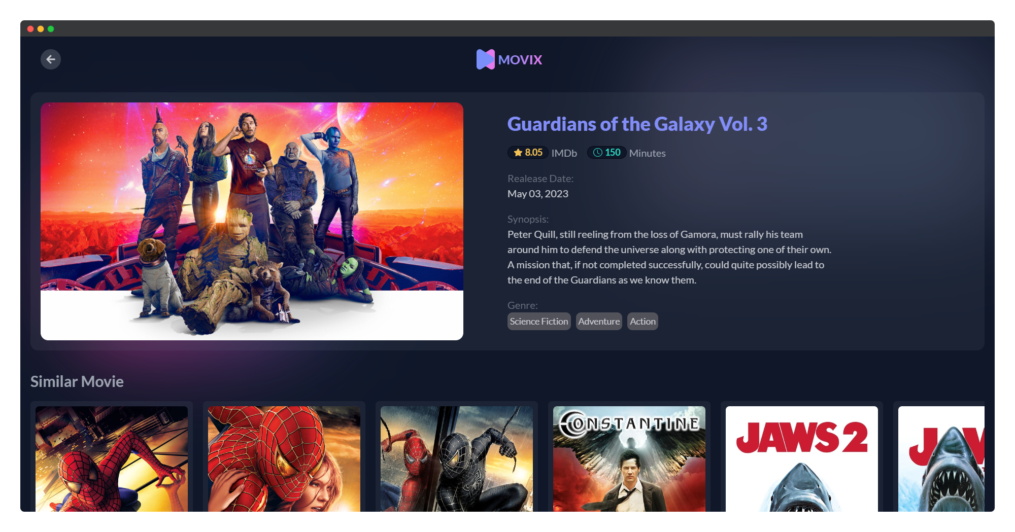Open the Guardians of the Galaxy poster image
Image resolution: width=1015 pixels, height=532 pixels.
252,221
